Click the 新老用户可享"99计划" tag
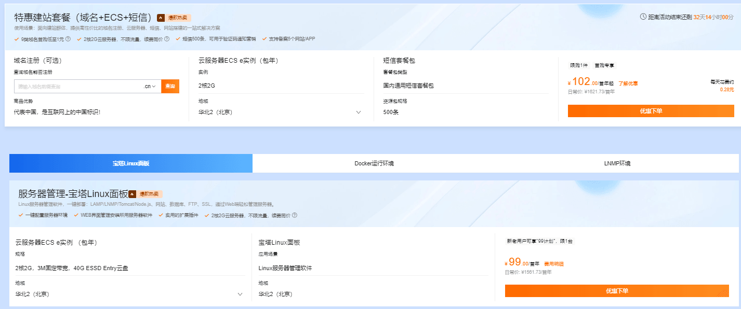This screenshot has height=309, width=741. point(539,241)
